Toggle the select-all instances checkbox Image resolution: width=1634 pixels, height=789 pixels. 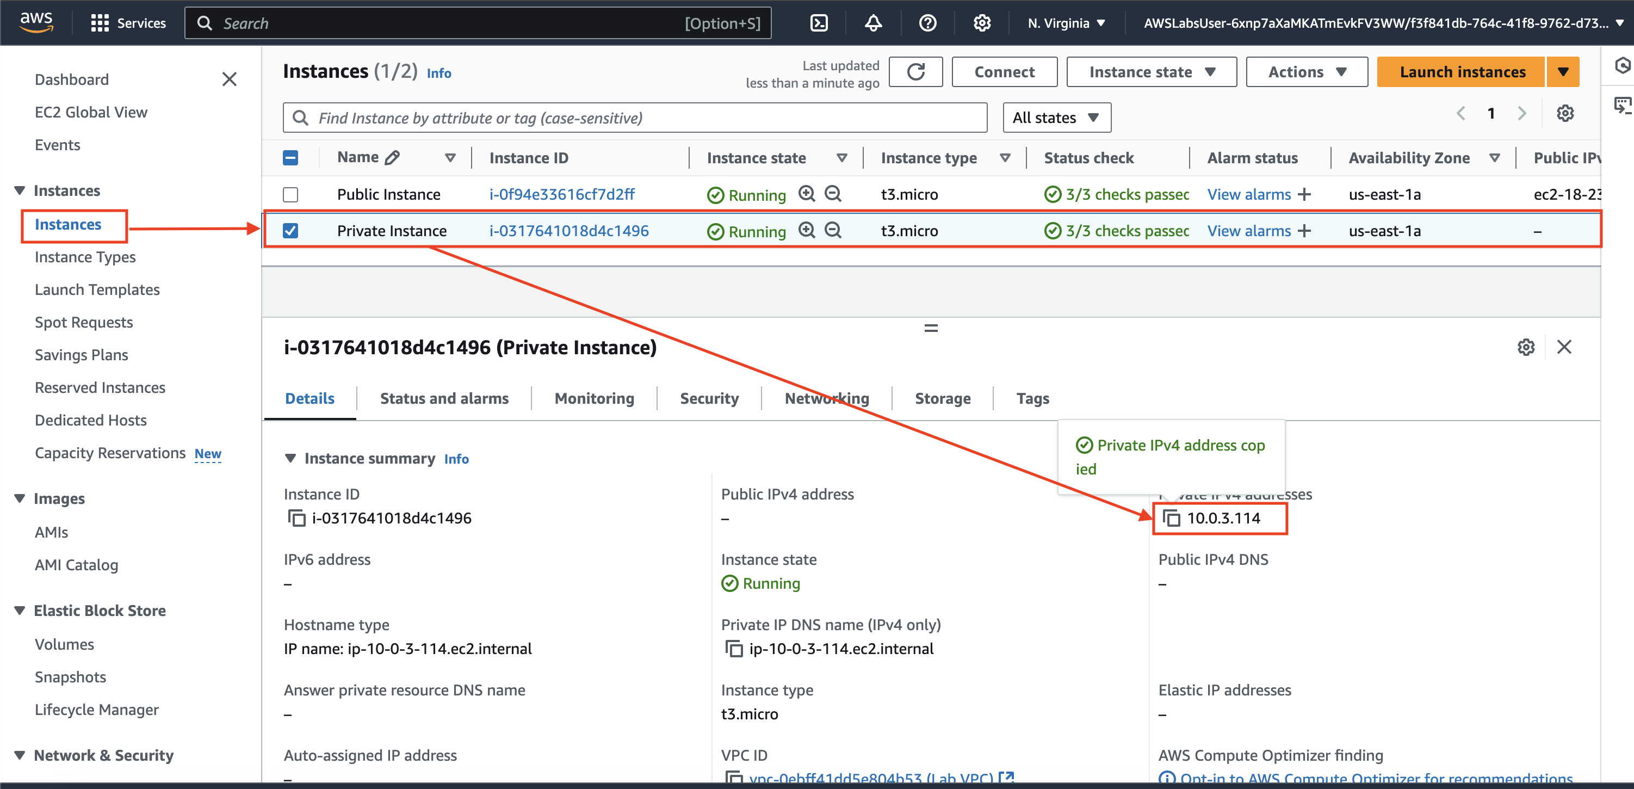pos(290,157)
